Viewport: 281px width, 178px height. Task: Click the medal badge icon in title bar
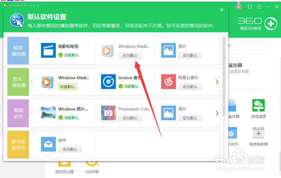tap(238, 6)
